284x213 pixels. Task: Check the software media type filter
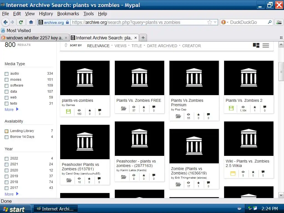pyautogui.click(x=7, y=86)
